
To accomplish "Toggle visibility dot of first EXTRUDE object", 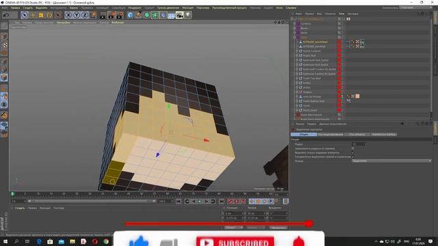I will 339,42.
